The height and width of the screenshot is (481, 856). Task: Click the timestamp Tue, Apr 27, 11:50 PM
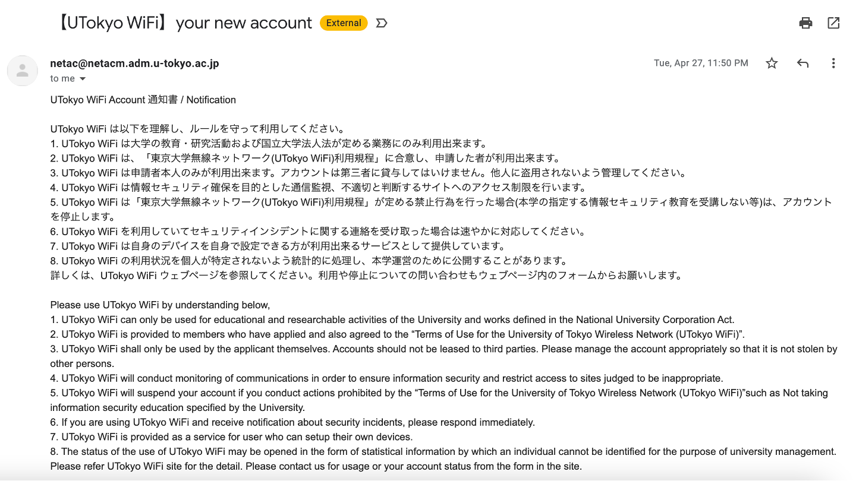coord(701,63)
